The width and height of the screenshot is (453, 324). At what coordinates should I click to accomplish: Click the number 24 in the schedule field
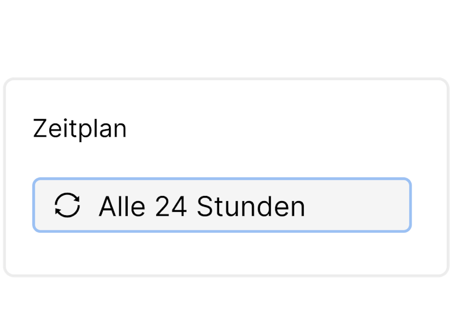click(x=171, y=207)
